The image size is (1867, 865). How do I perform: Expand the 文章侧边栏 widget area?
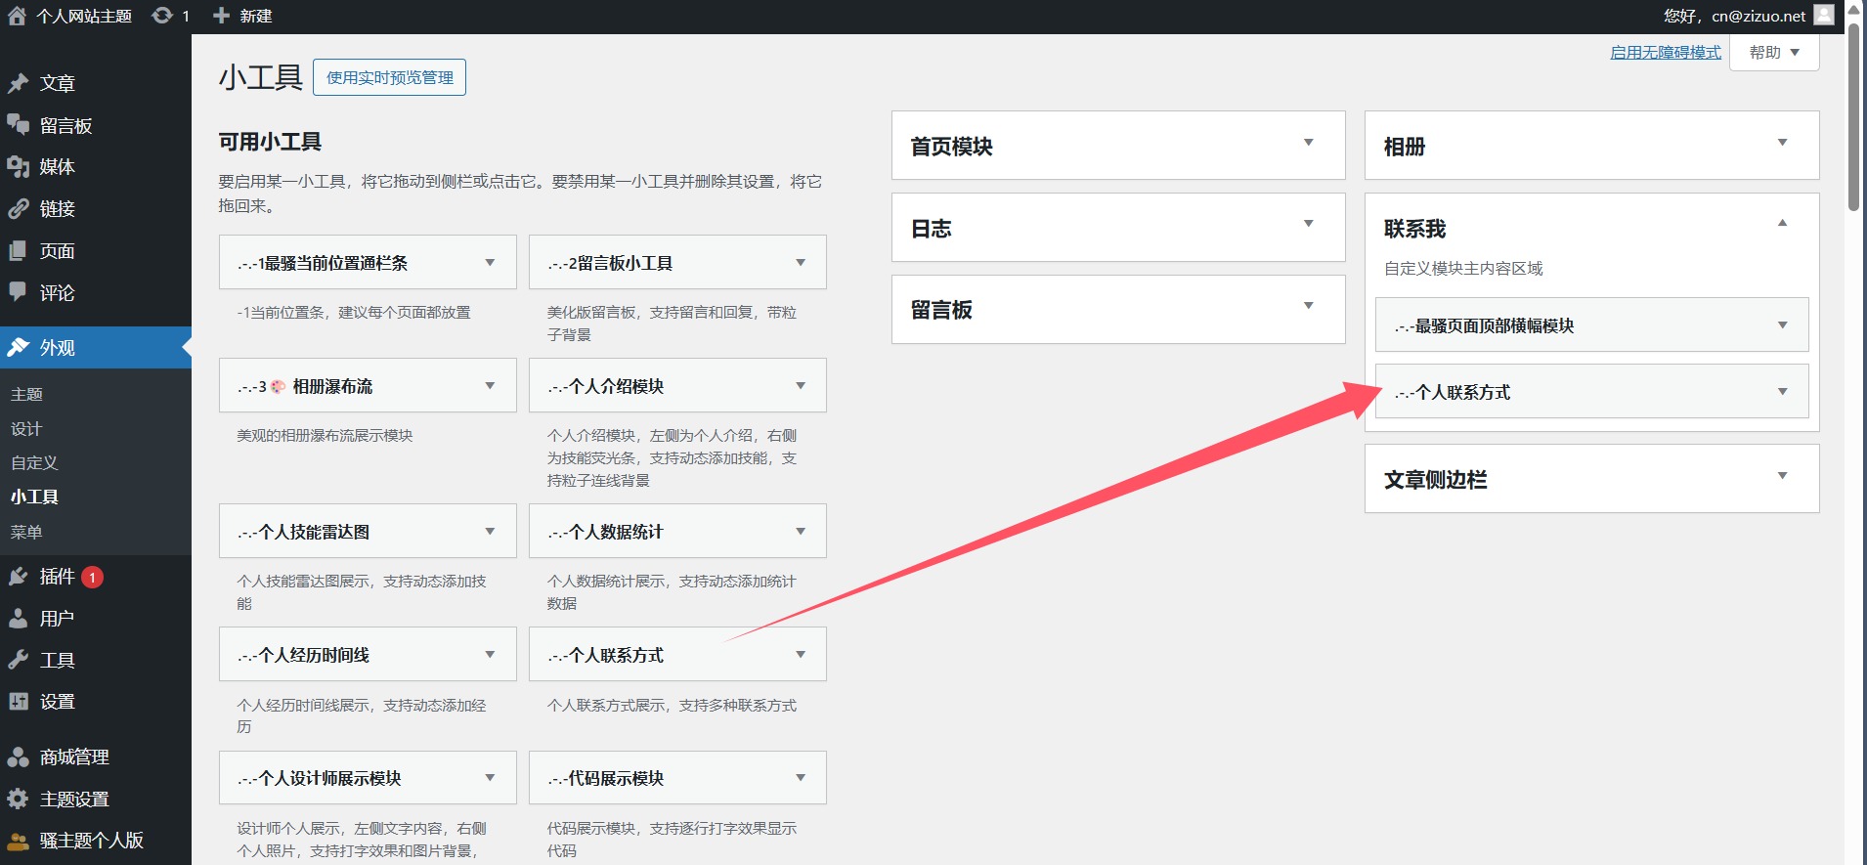coord(1782,476)
